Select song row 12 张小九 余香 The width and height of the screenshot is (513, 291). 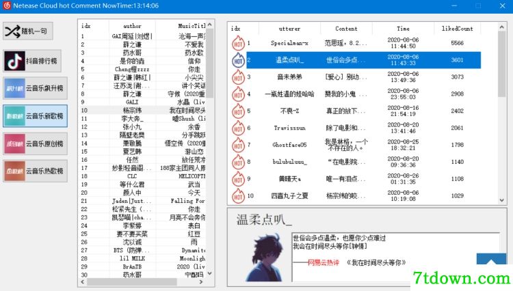click(143, 127)
